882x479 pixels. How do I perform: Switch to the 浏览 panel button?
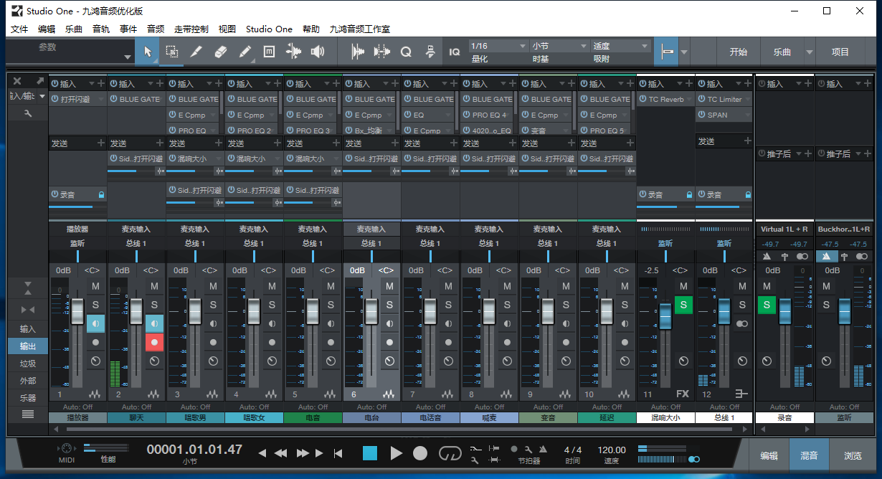point(853,455)
